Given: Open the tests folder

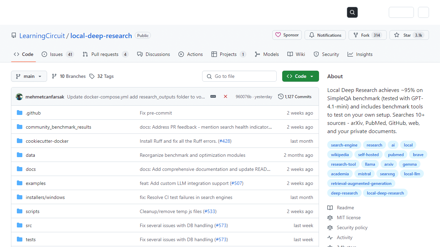Looking at the screenshot, I should point(31,239).
